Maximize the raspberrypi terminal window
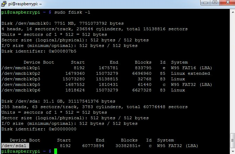This screenshot has width=235, height=154. tap(215, 2)
